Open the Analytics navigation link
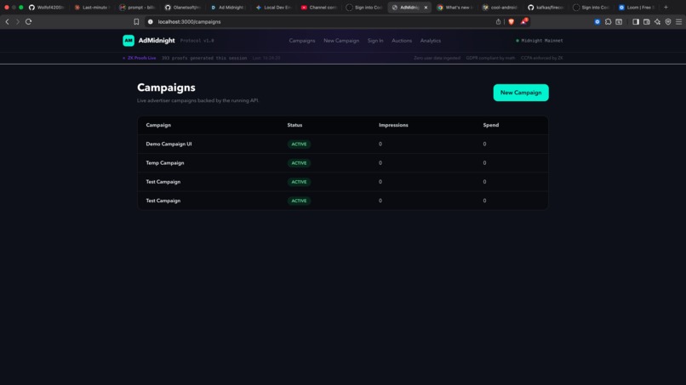The image size is (686, 385). pos(431,41)
